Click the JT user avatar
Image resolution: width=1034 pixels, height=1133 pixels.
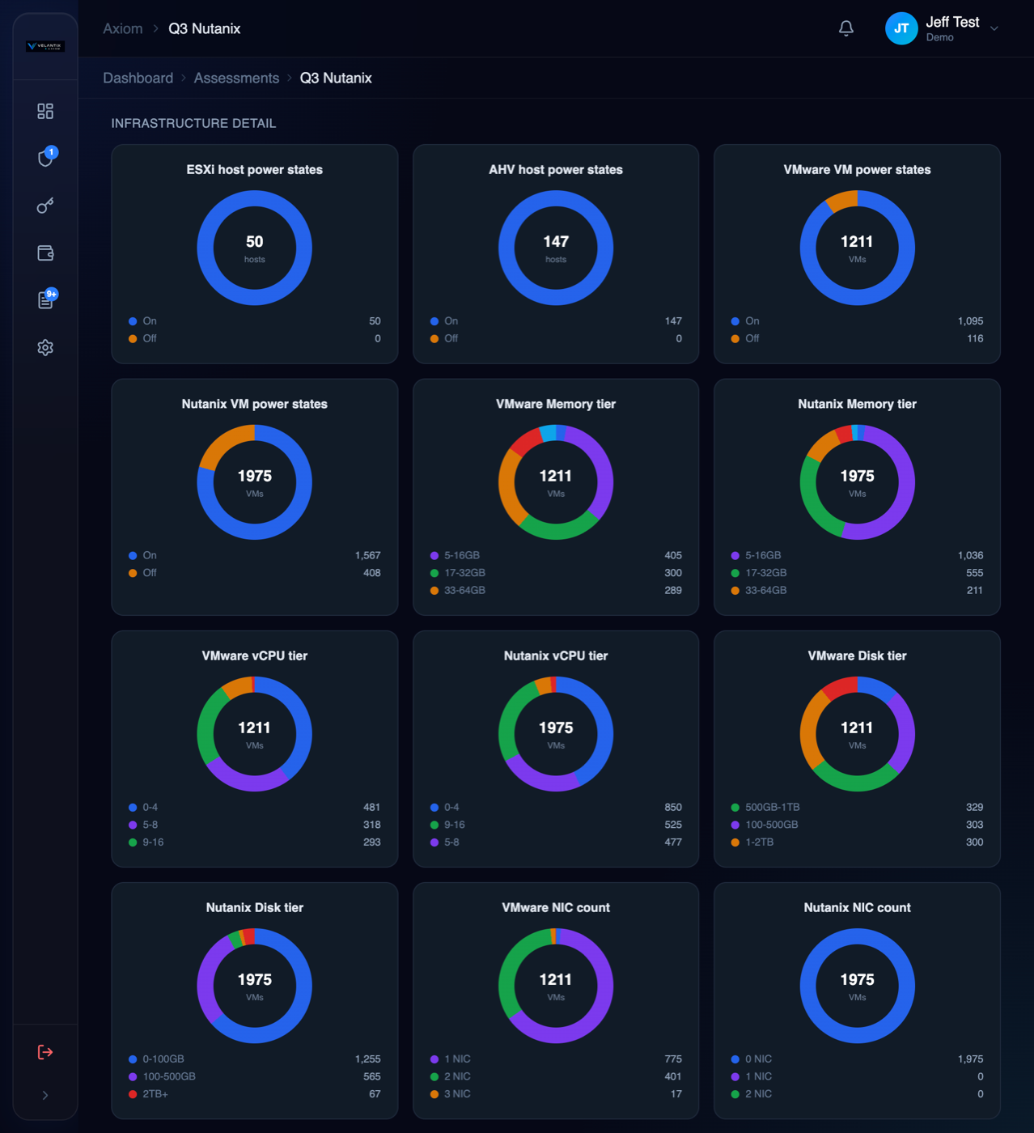(x=901, y=28)
